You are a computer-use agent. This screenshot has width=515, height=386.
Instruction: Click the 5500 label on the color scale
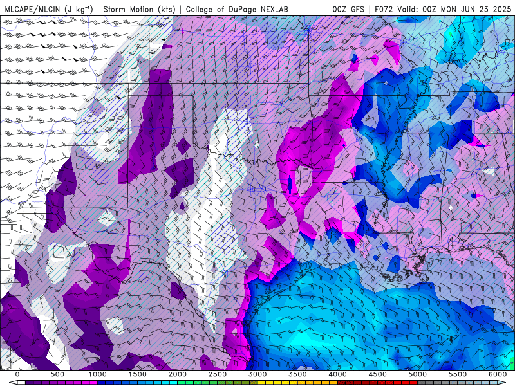point(458,374)
